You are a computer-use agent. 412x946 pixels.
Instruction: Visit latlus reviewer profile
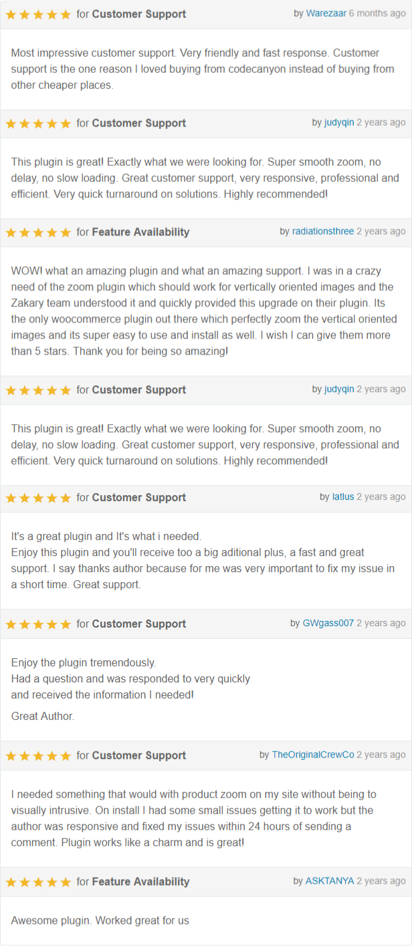tap(343, 496)
